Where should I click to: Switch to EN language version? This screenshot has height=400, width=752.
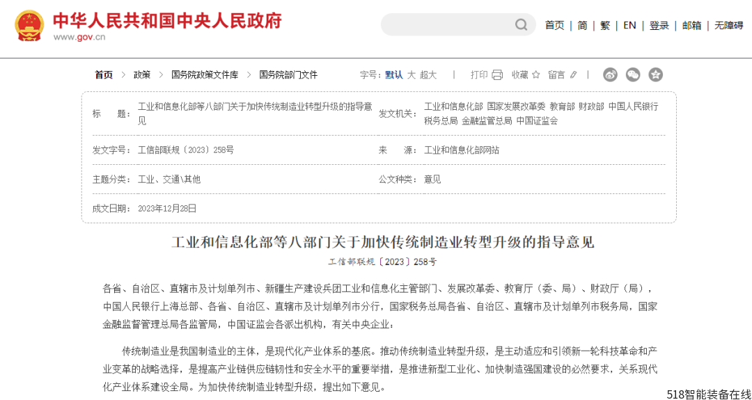629,25
